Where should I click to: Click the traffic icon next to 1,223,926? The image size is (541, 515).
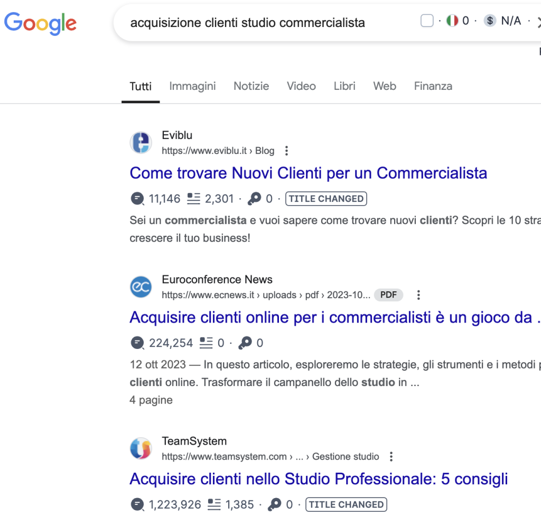coord(137,504)
